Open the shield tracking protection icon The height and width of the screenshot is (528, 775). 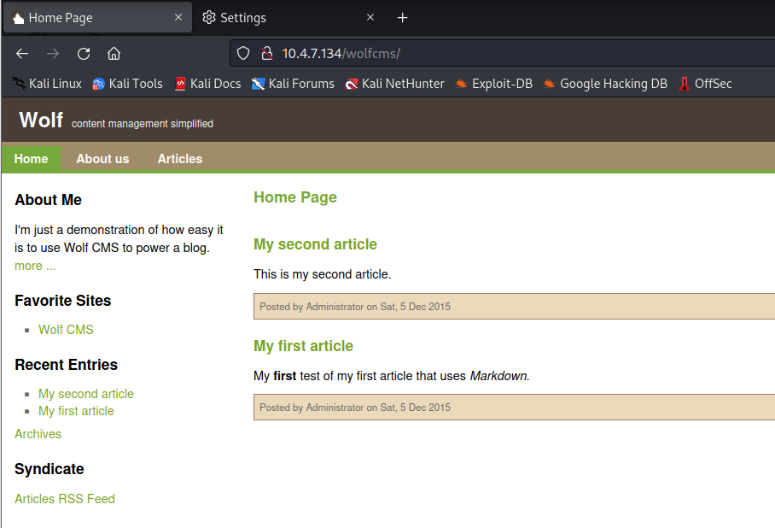[243, 54]
